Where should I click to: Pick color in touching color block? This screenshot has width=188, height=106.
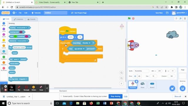click(x=21, y=32)
